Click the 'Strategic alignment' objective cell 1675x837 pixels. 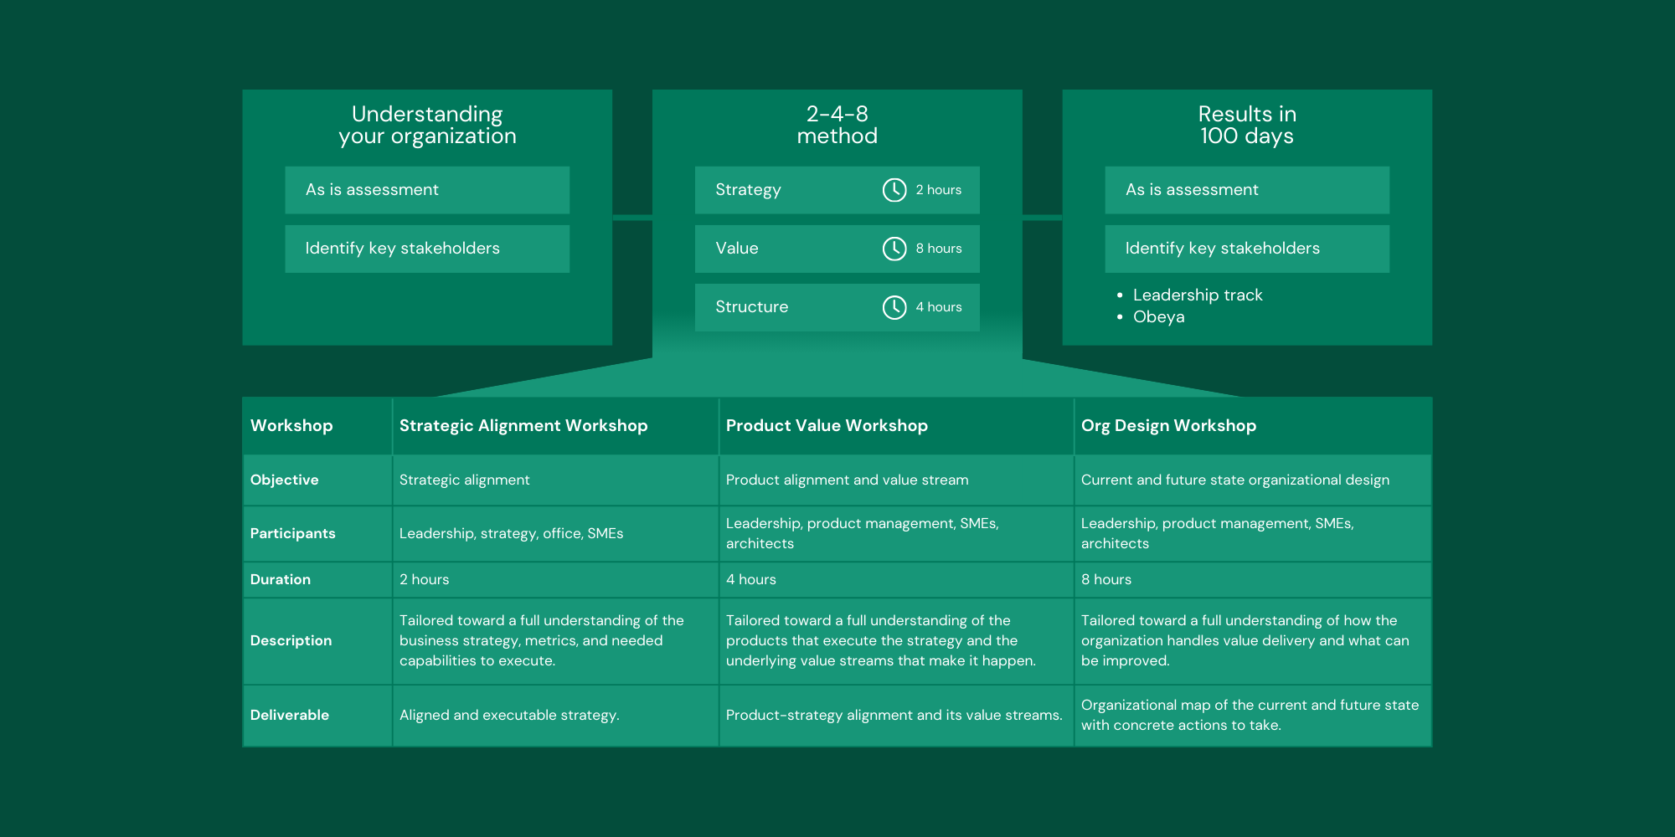pyautogui.click(x=555, y=480)
